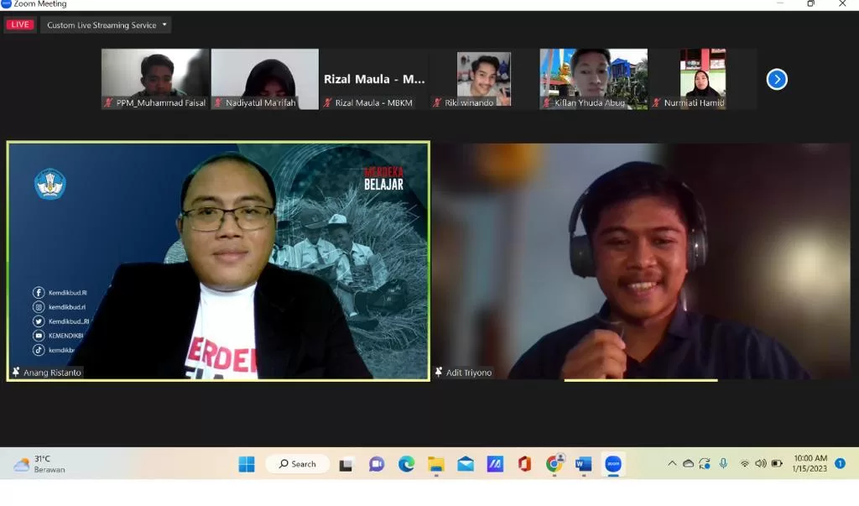The width and height of the screenshot is (859, 506).
Task: Click muted mic icon beside Nadiyatul Ma'rifah
Action: pos(218,102)
